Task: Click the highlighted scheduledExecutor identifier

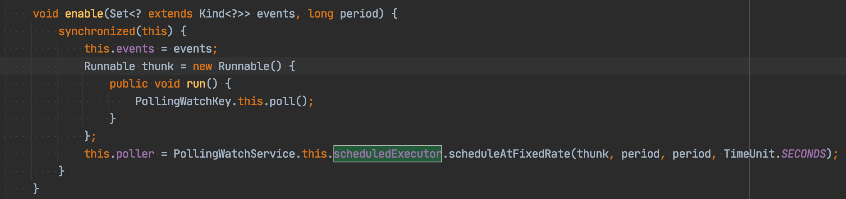Action: coord(388,154)
